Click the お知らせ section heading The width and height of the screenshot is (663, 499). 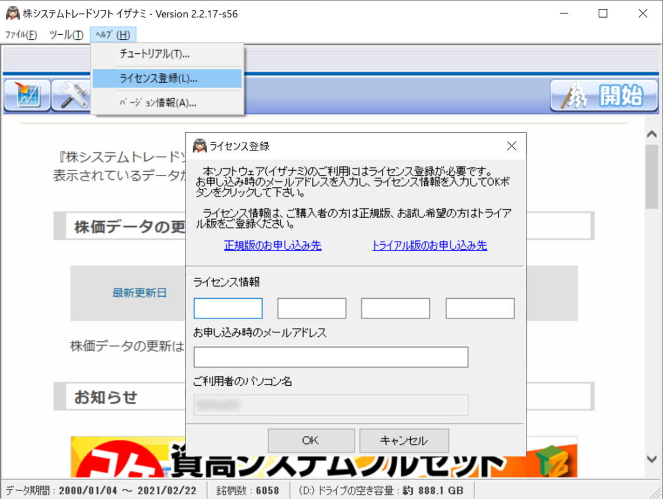tap(106, 397)
